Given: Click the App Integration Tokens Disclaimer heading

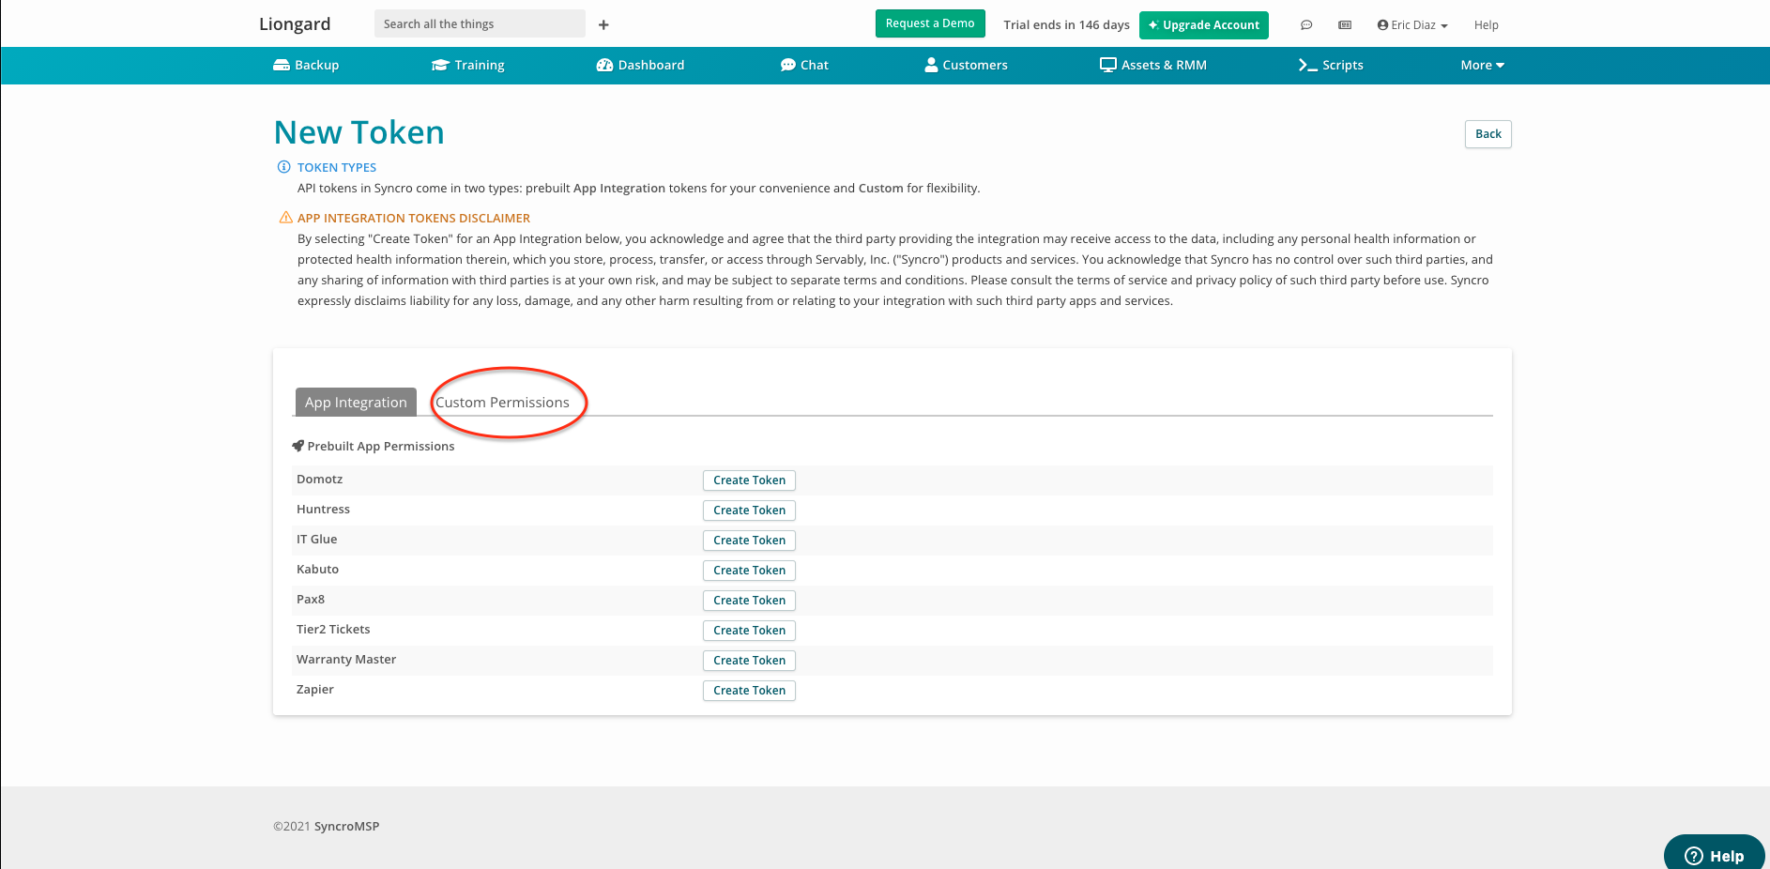Looking at the screenshot, I should tap(414, 218).
